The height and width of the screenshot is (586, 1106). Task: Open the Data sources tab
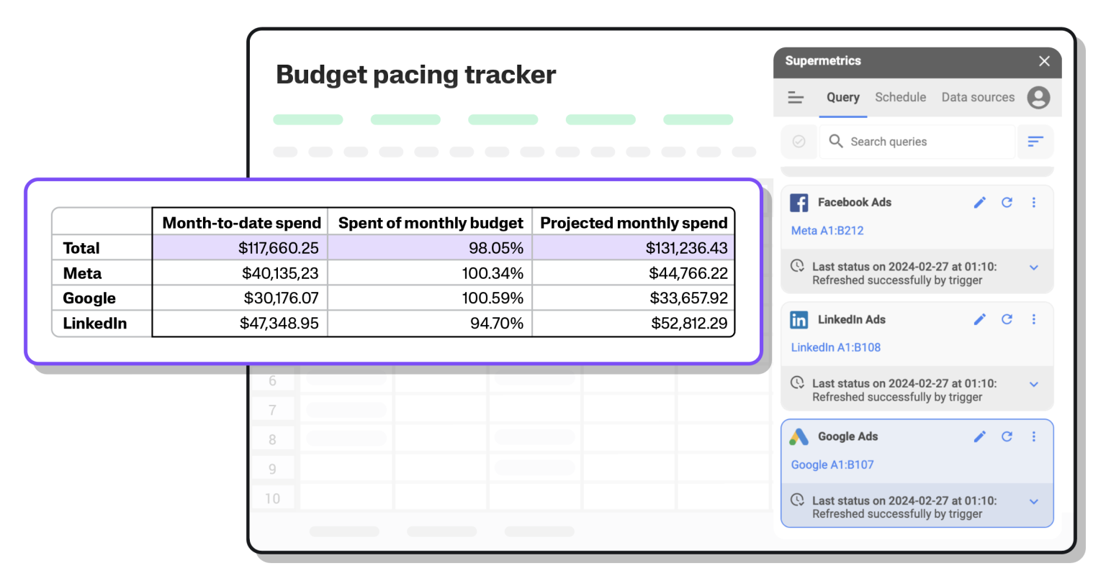pyautogui.click(x=977, y=97)
